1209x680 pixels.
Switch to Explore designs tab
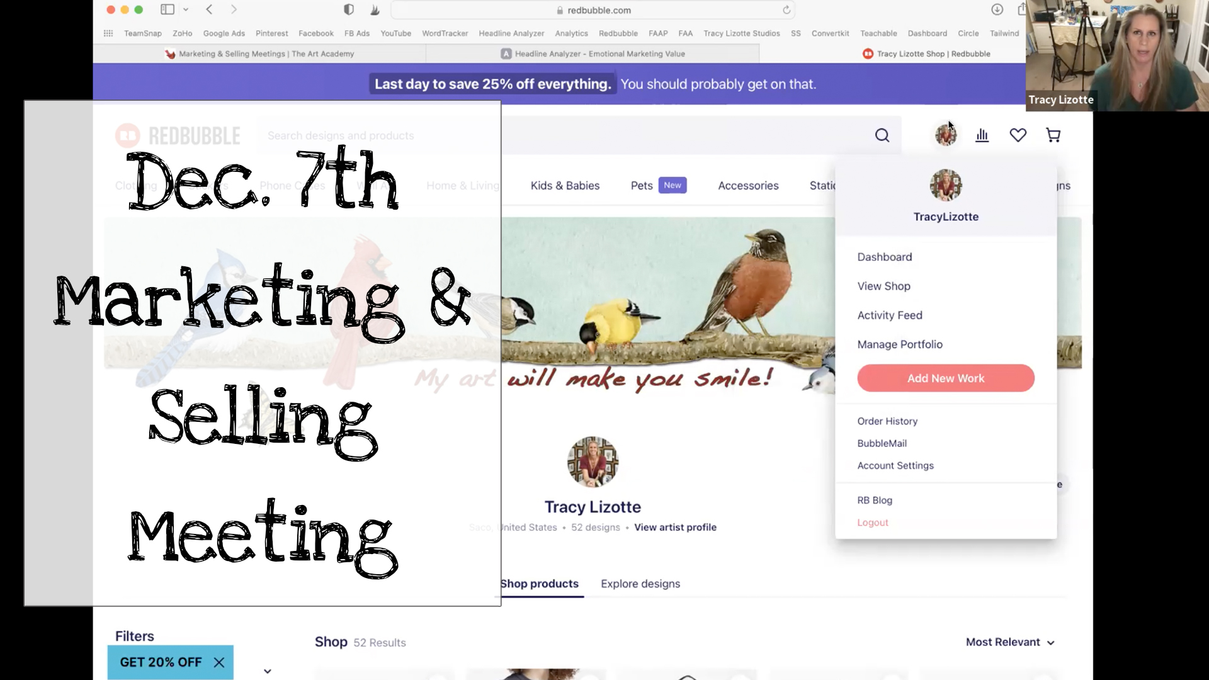(x=640, y=584)
